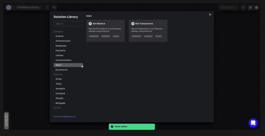Click the blockchain tag on Get Transactions

136,36
